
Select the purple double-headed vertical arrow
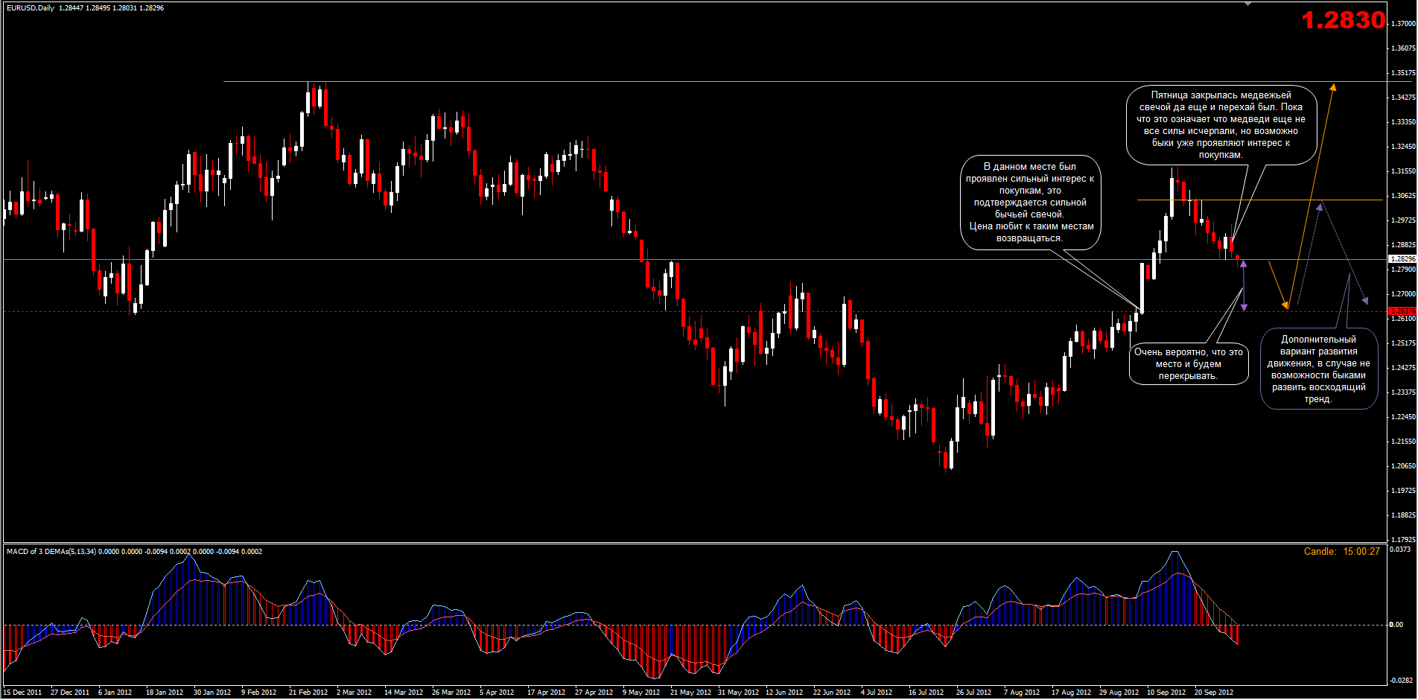(1243, 285)
